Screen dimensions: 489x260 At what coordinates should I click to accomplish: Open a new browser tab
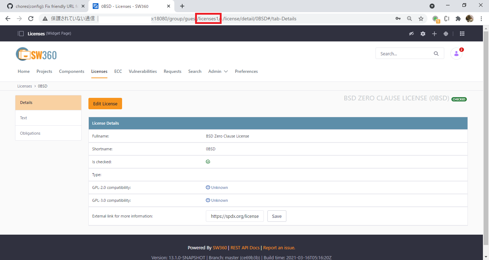click(x=182, y=6)
